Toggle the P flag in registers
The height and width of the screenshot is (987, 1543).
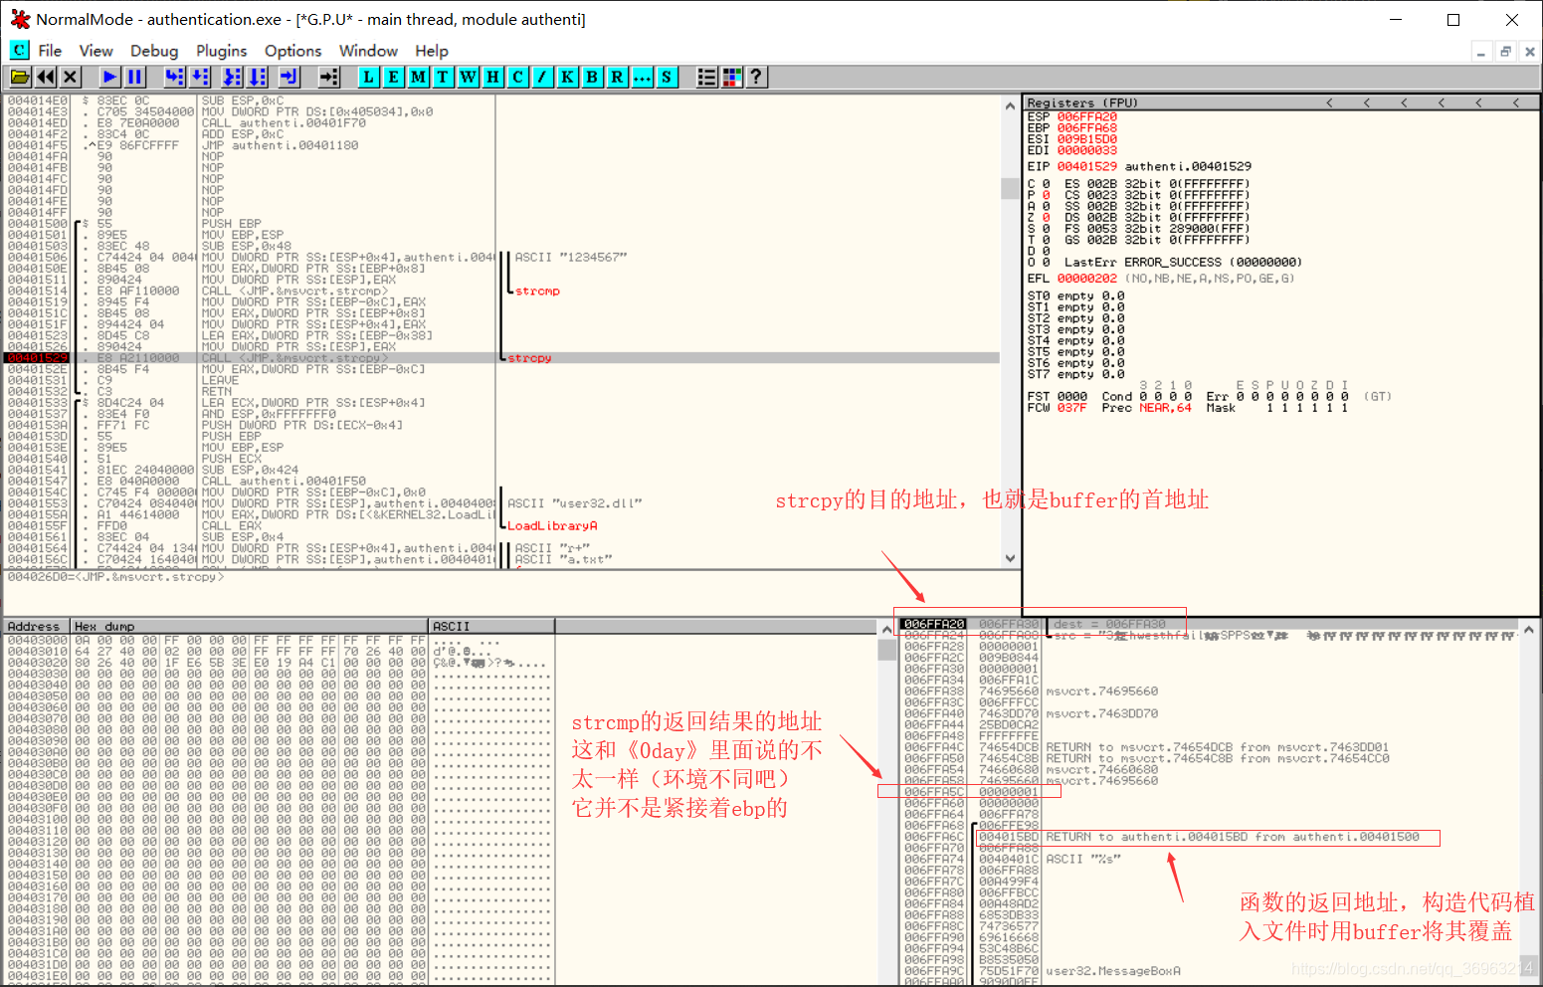pyautogui.click(x=1046, y=195)
